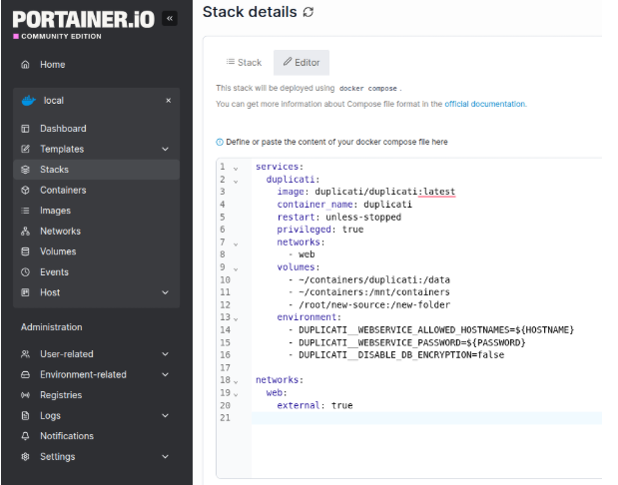Expand the Settings submenu chevron

tap(166, 456)
